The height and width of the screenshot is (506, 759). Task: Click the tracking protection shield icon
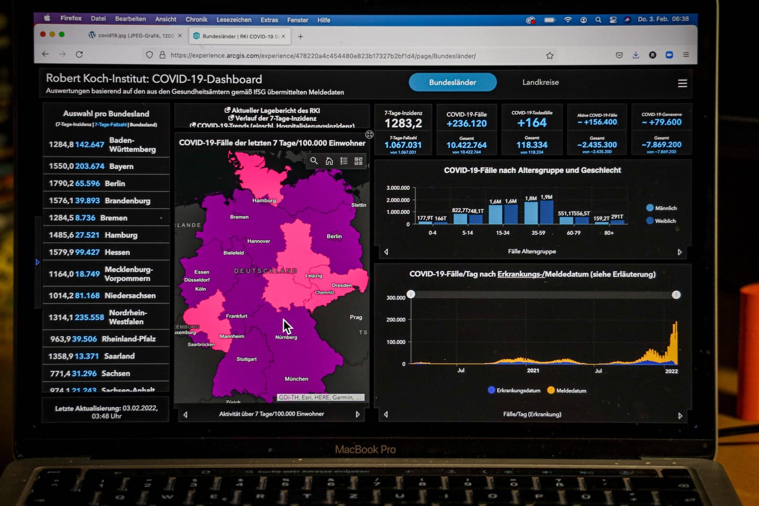[x=149, y=55]
